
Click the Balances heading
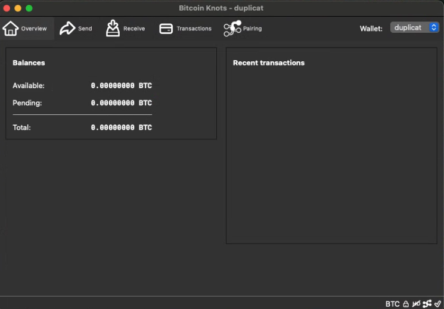tap(29, 63)
